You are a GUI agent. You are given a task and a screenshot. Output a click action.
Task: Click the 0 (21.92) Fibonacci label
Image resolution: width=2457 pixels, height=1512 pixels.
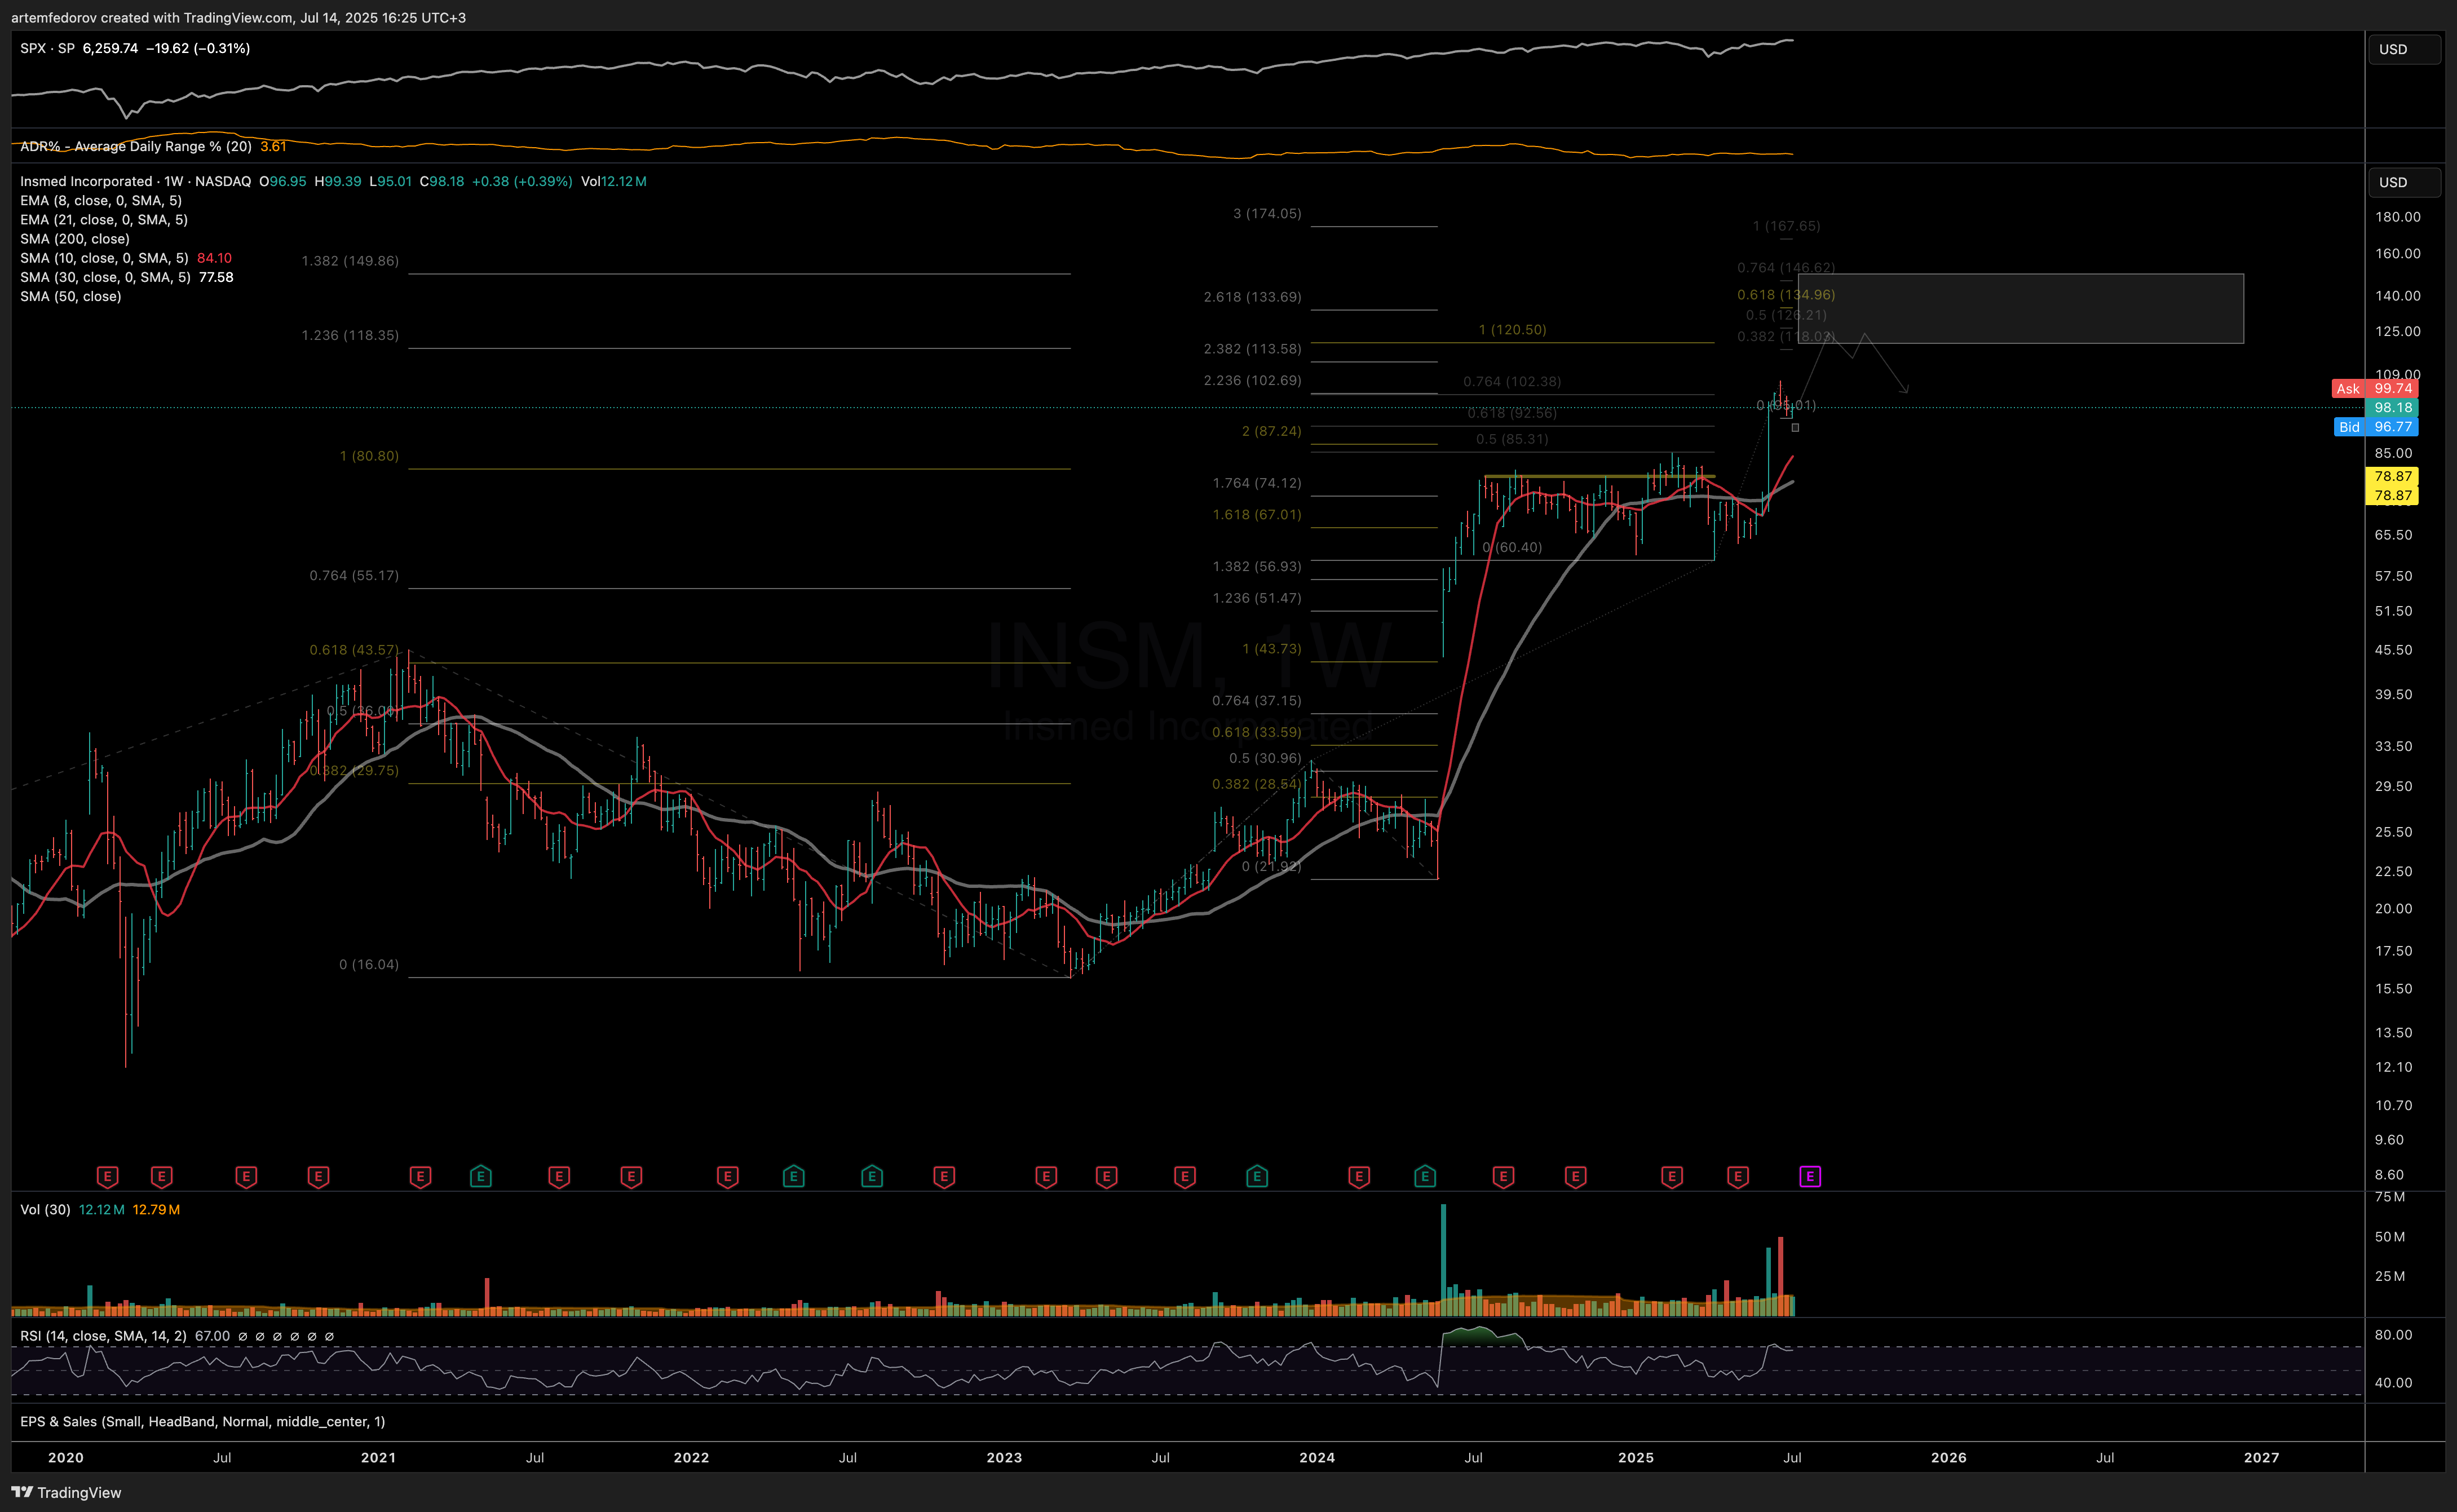pos(1272,866)
